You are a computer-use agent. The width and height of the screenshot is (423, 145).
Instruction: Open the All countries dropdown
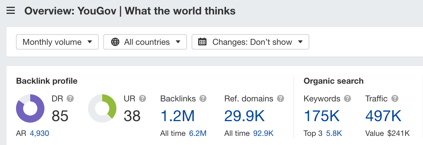pos(145,42)
